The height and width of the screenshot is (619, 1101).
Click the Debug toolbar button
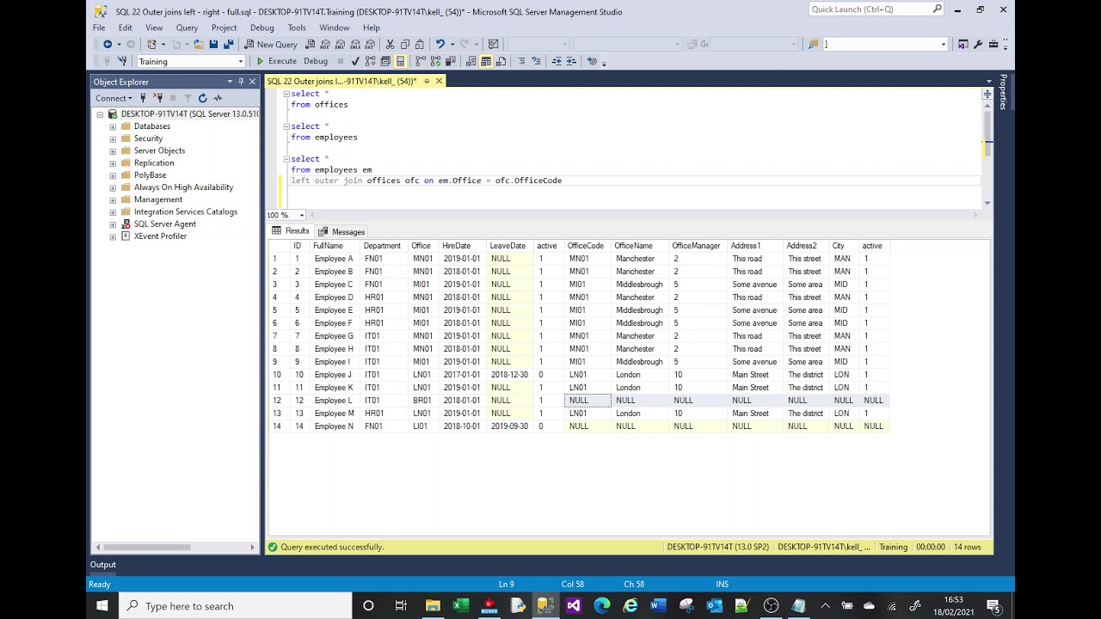316,61
